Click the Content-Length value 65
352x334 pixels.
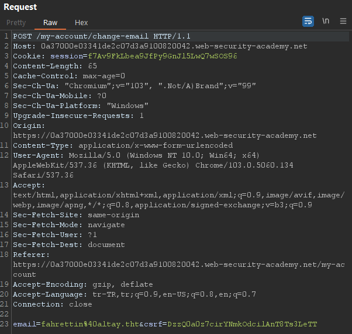point(92,66)
